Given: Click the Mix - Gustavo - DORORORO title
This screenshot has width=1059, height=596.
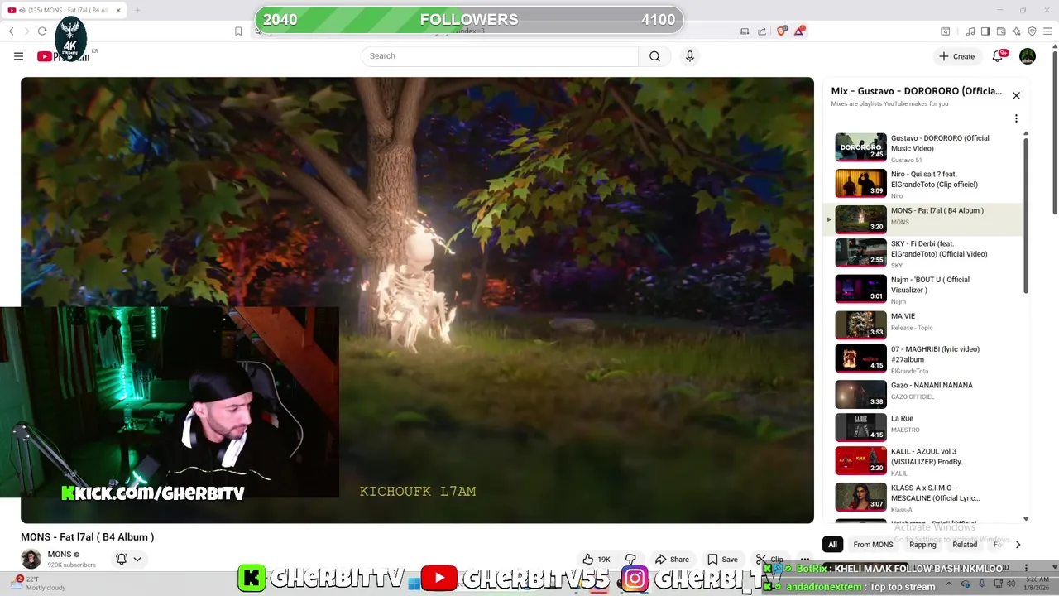Looking at the screenshot, I should 916,91.
